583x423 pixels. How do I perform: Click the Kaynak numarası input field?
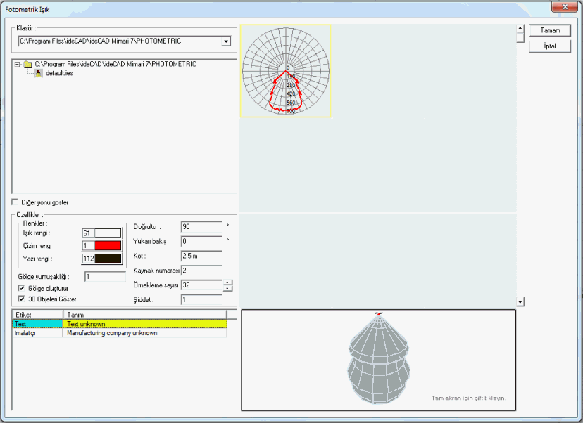point(201,271)
